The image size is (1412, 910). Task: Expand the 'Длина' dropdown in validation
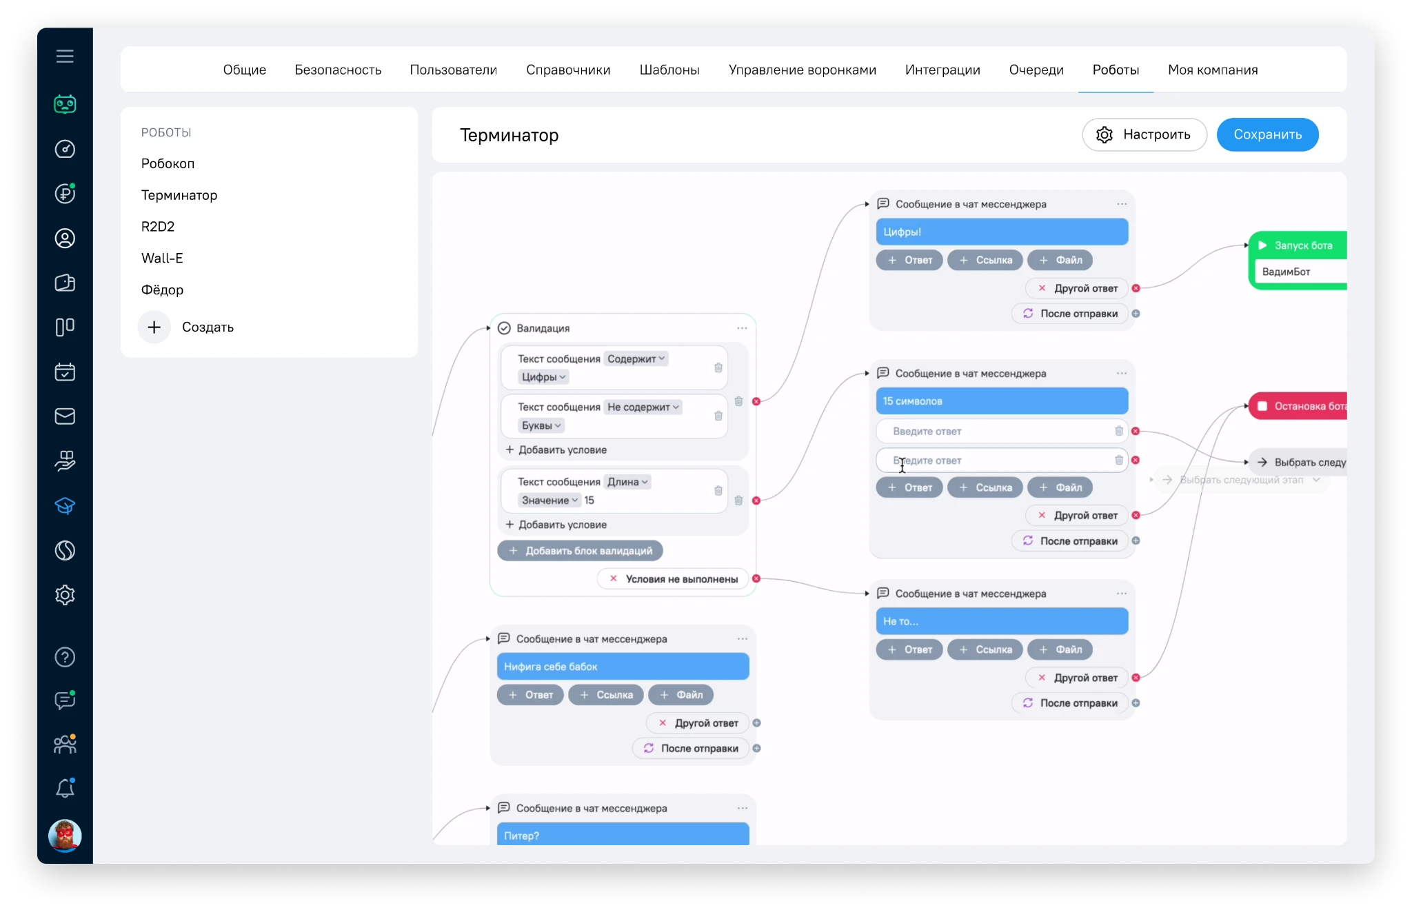tap(627, 482)
